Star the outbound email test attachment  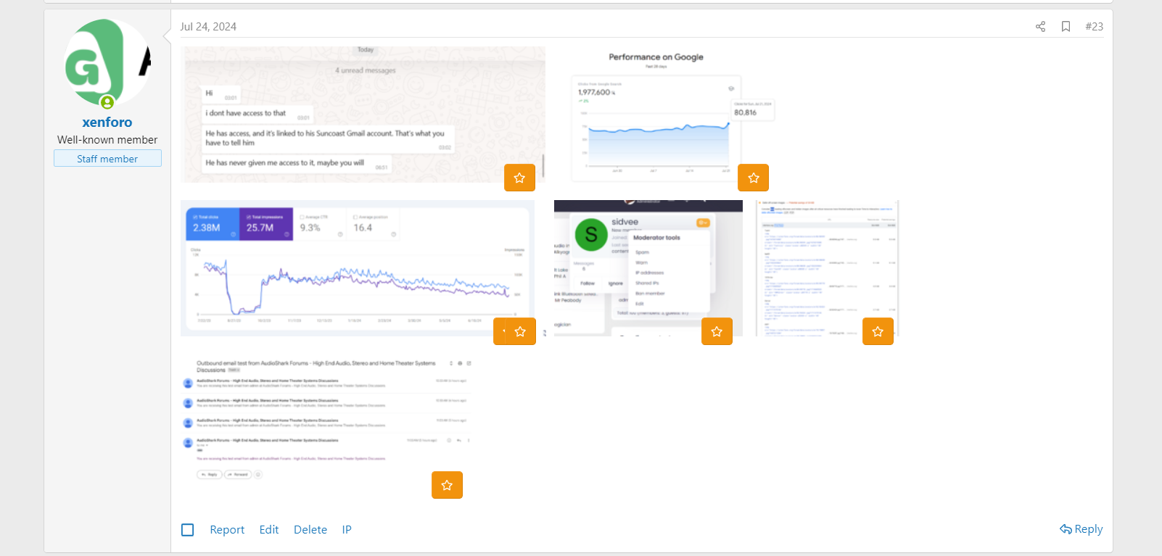coord(447,485)
